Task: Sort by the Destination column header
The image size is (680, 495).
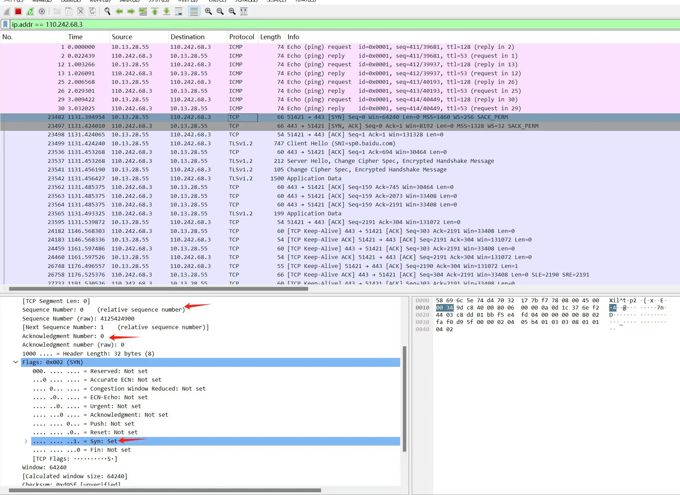Action: click(198, 37)
